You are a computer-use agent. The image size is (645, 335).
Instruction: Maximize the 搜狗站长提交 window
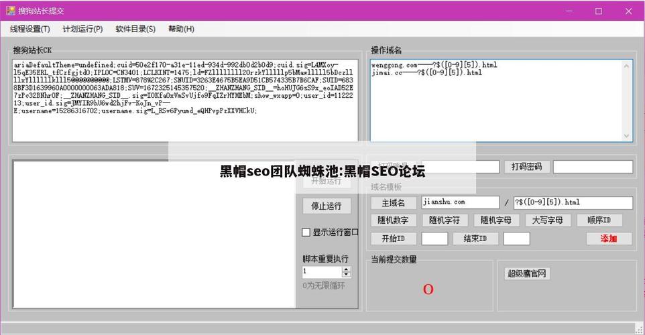click(x=599, y=11)
